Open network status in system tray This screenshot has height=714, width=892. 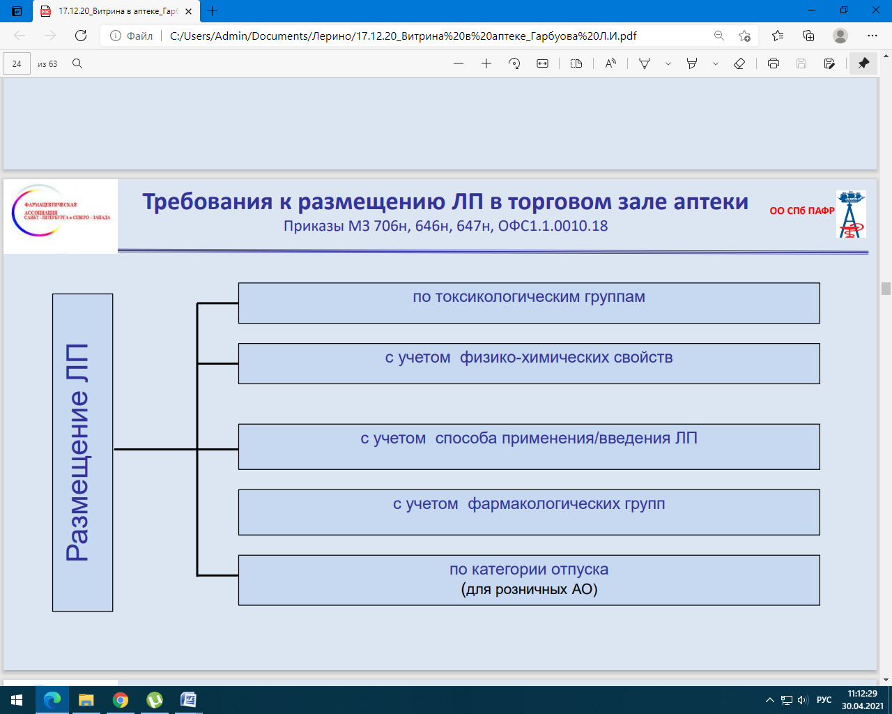click(787, 700)
